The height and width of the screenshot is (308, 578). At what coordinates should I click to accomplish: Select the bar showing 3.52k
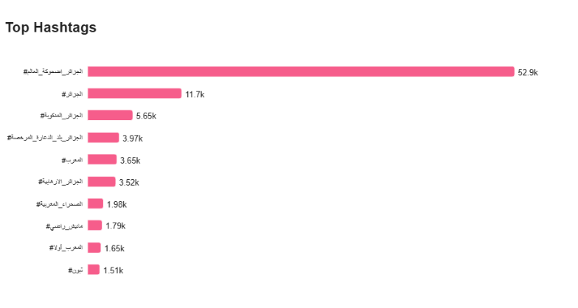[102, 181]
